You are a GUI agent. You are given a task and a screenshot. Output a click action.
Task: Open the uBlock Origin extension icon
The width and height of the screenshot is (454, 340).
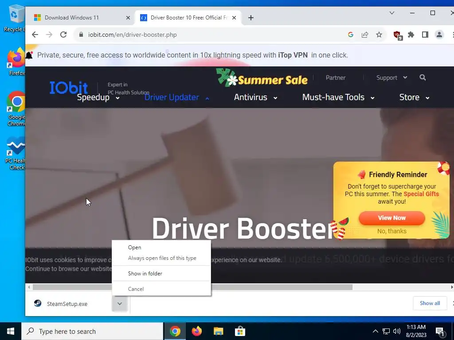pos(398,35)
